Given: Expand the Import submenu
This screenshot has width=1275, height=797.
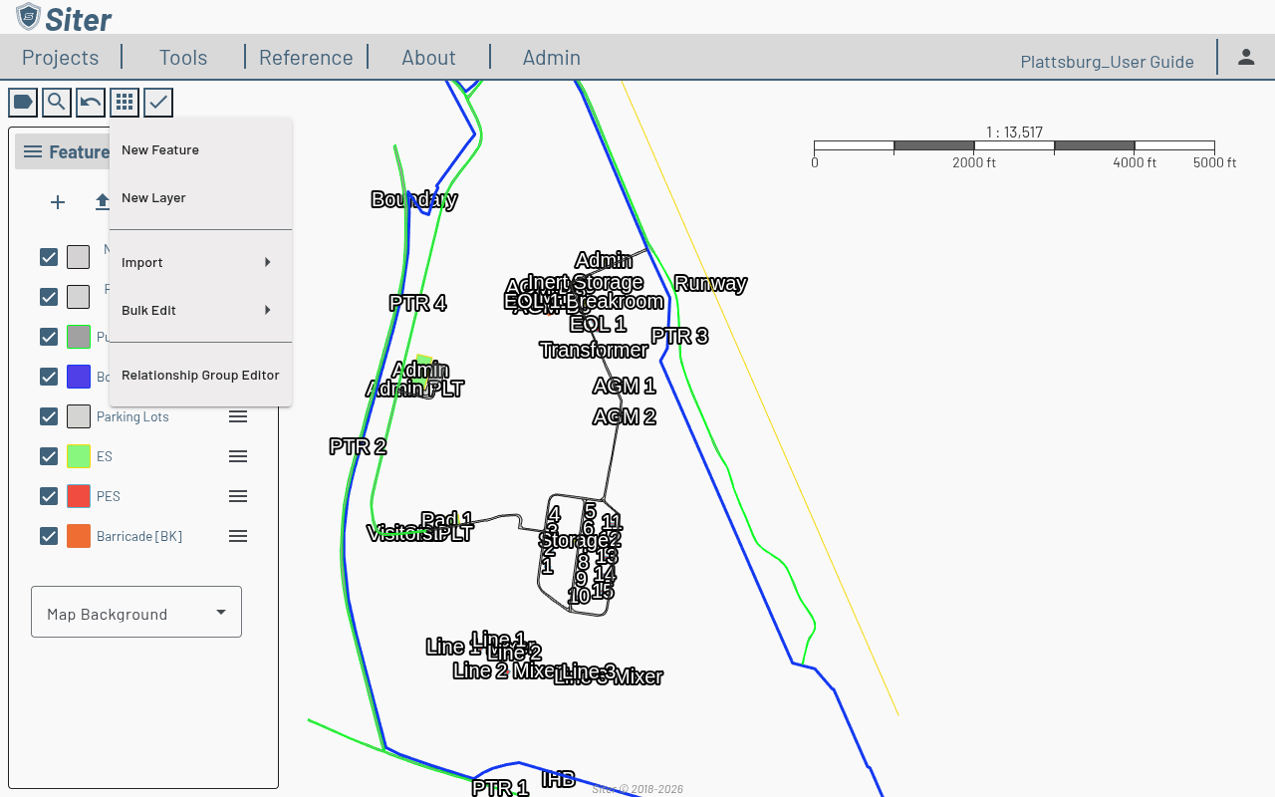Looking at the screenshot, I should [200, 262].
